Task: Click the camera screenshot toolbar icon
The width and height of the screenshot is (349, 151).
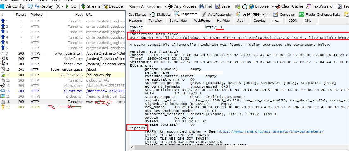Action: (x=237, y=6)
